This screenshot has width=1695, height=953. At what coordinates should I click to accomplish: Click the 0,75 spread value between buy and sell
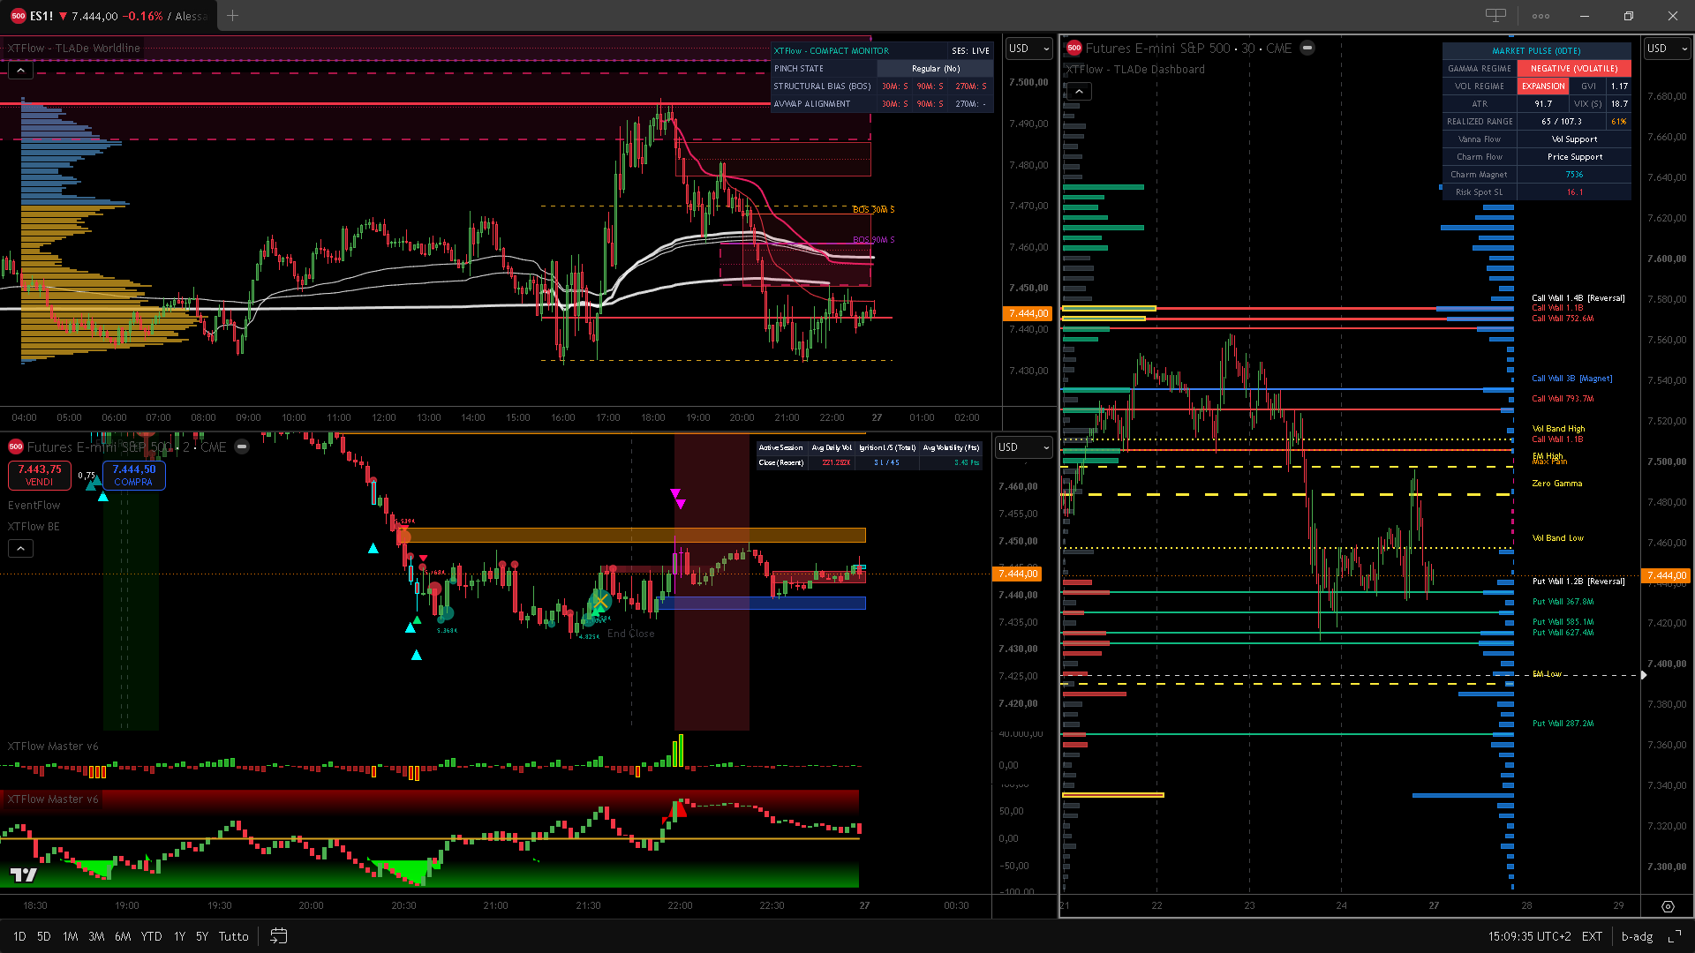[87, 476]
